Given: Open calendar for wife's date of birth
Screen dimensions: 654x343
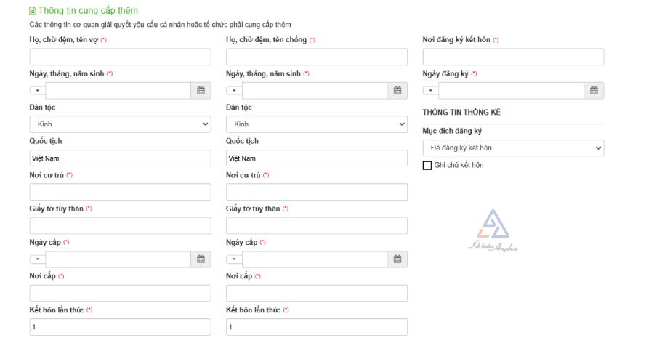Looking at the screenshot, I should (201, 91).
